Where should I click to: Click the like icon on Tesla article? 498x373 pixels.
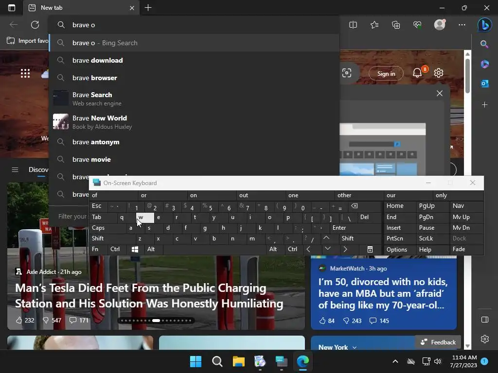click(x=19, y=320)
